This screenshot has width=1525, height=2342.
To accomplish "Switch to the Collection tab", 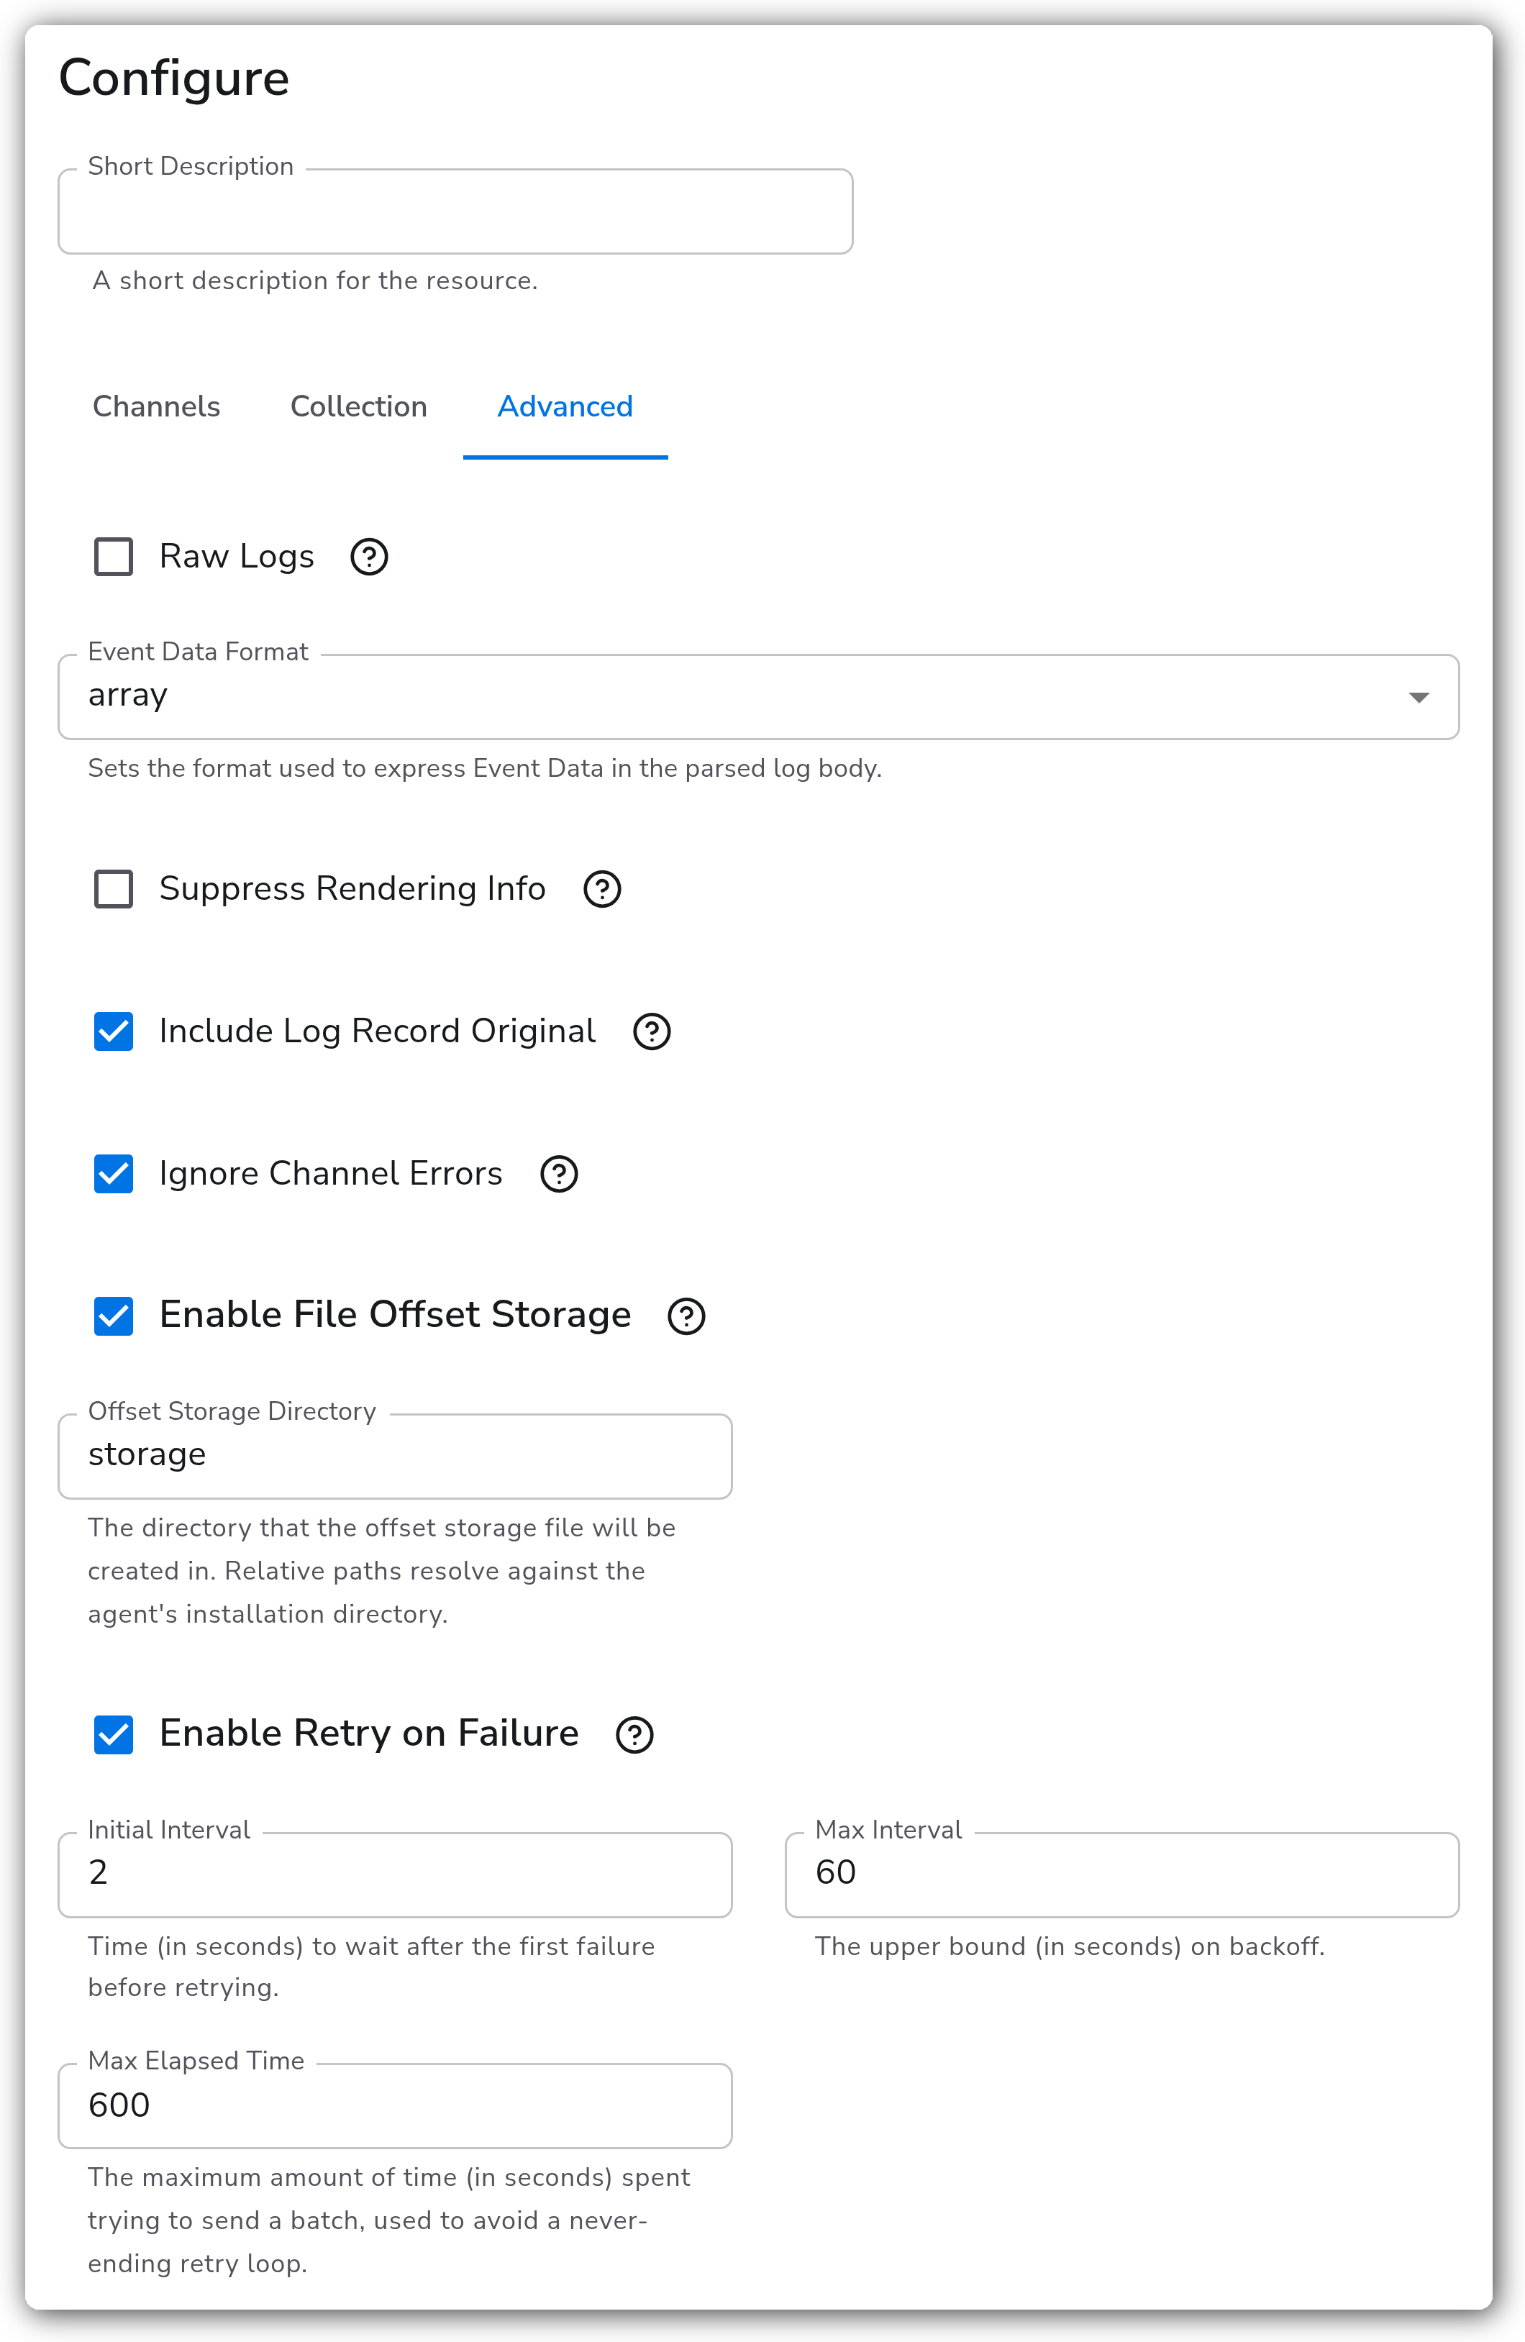I will coord(359,406).
